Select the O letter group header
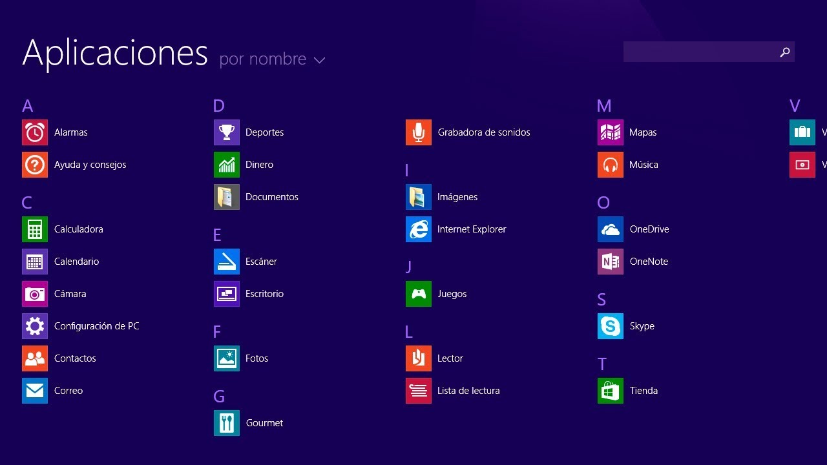The width and height of the screenshot is (827, 465). [603, 203]
